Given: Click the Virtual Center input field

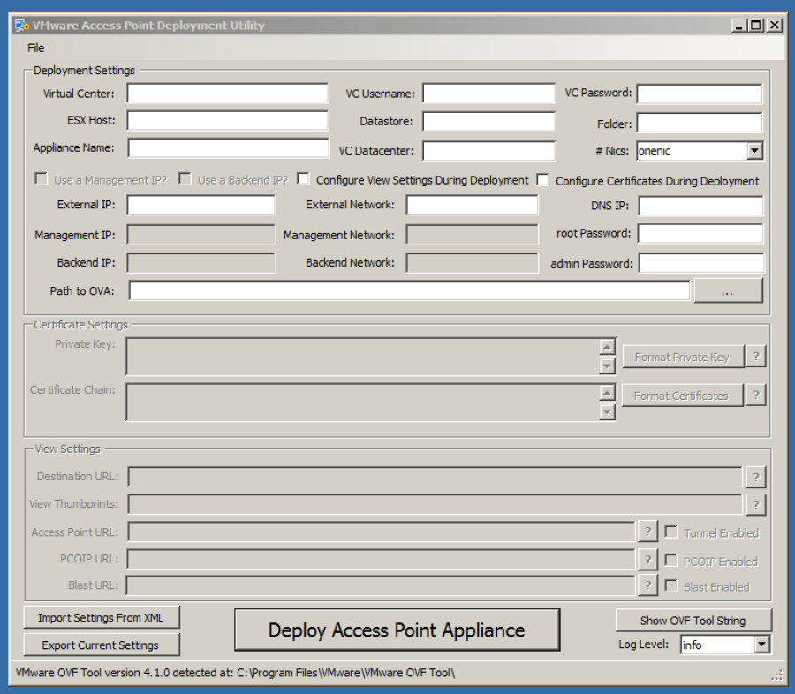Looking at the screenshot, I should coord(227,94).
